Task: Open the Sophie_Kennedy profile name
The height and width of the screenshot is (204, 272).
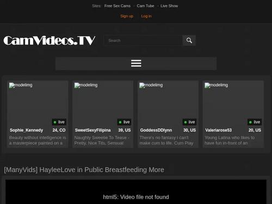Action: pos(27,130)
